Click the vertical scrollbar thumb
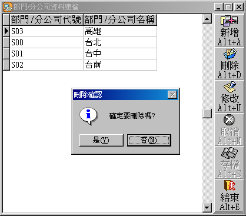 (x=207, y=114)
